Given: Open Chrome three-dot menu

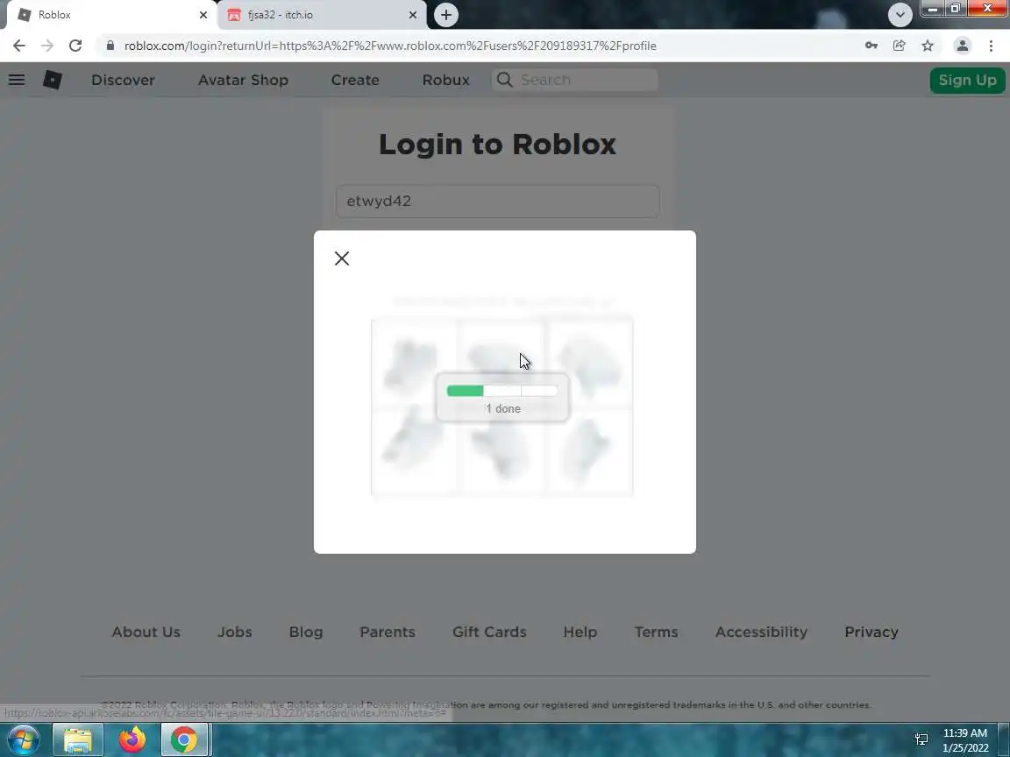Looking at the screenshot, I should pos(991,46).
